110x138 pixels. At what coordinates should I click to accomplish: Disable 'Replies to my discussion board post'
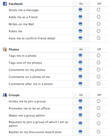point(99,132)
